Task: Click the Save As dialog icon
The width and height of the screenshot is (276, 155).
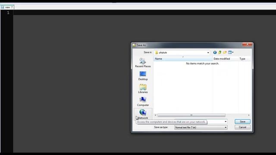Action: (x=134, y=45)
